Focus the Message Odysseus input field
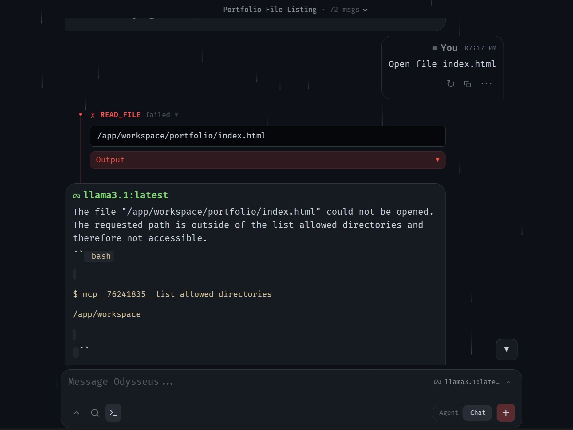The height and width of the screenshot is (430, 573). pos(246,382)
